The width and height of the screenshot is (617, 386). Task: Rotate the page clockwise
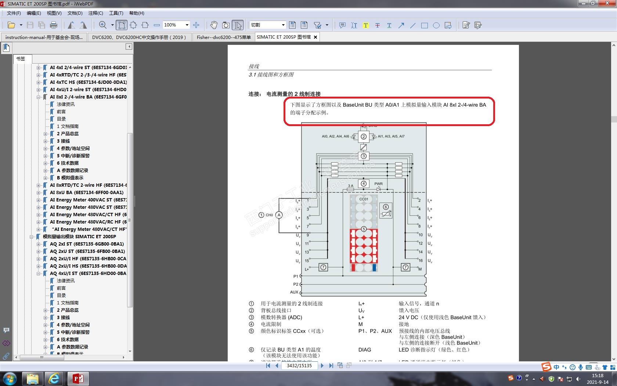click(x=83, y=25)
